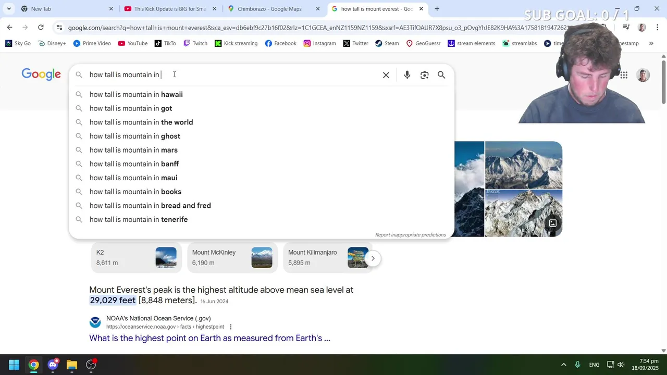
Task: Open File Explorer from taskbar
Action: (x=72, y=365)
